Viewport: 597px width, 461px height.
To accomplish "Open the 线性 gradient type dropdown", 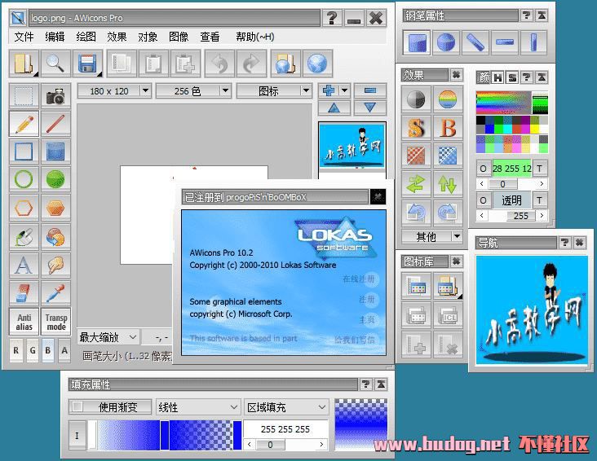I will tap(198, 407).
